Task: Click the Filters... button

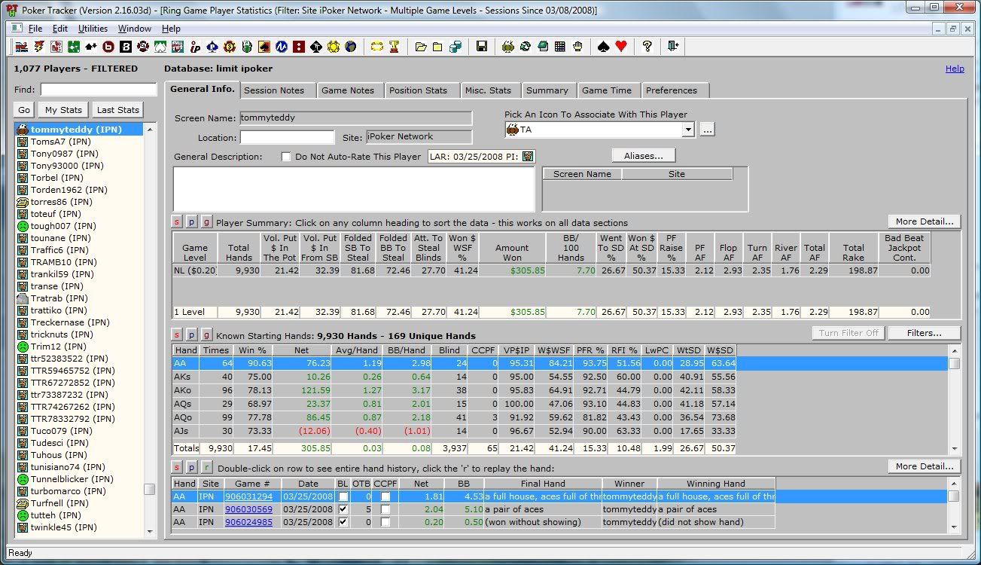Action: click(x=925, y=333)
